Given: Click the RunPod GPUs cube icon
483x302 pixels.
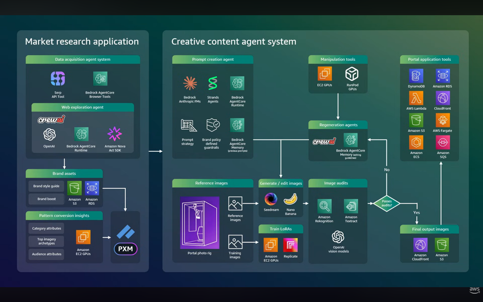Looking at the screenshot, I should pyautogui.click(x=352, y=74).
